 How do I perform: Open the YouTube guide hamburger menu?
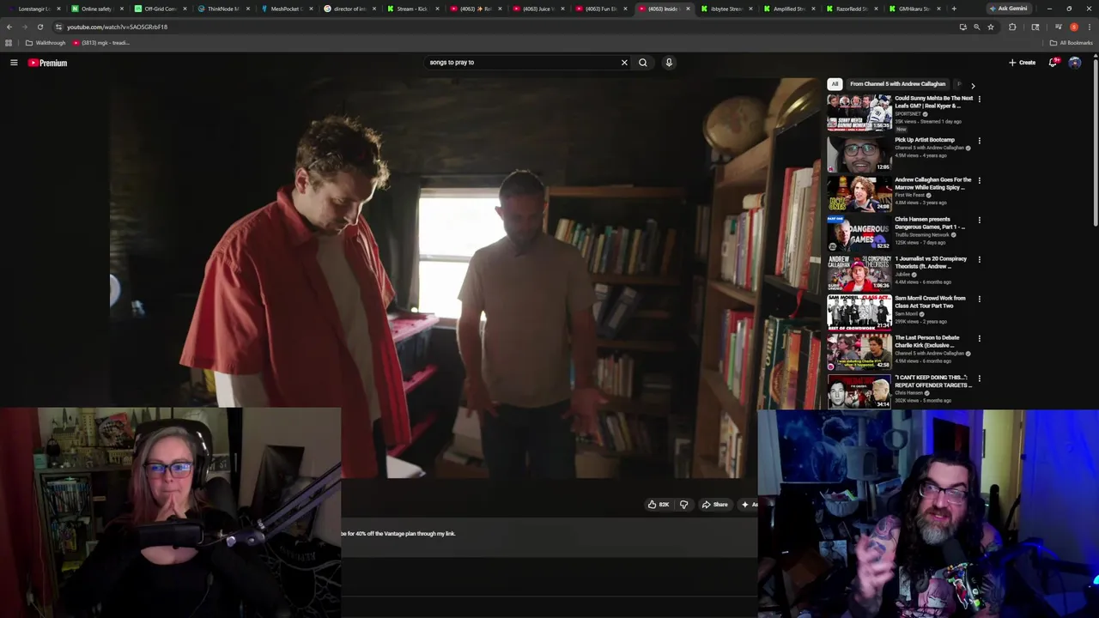[14, 63]
